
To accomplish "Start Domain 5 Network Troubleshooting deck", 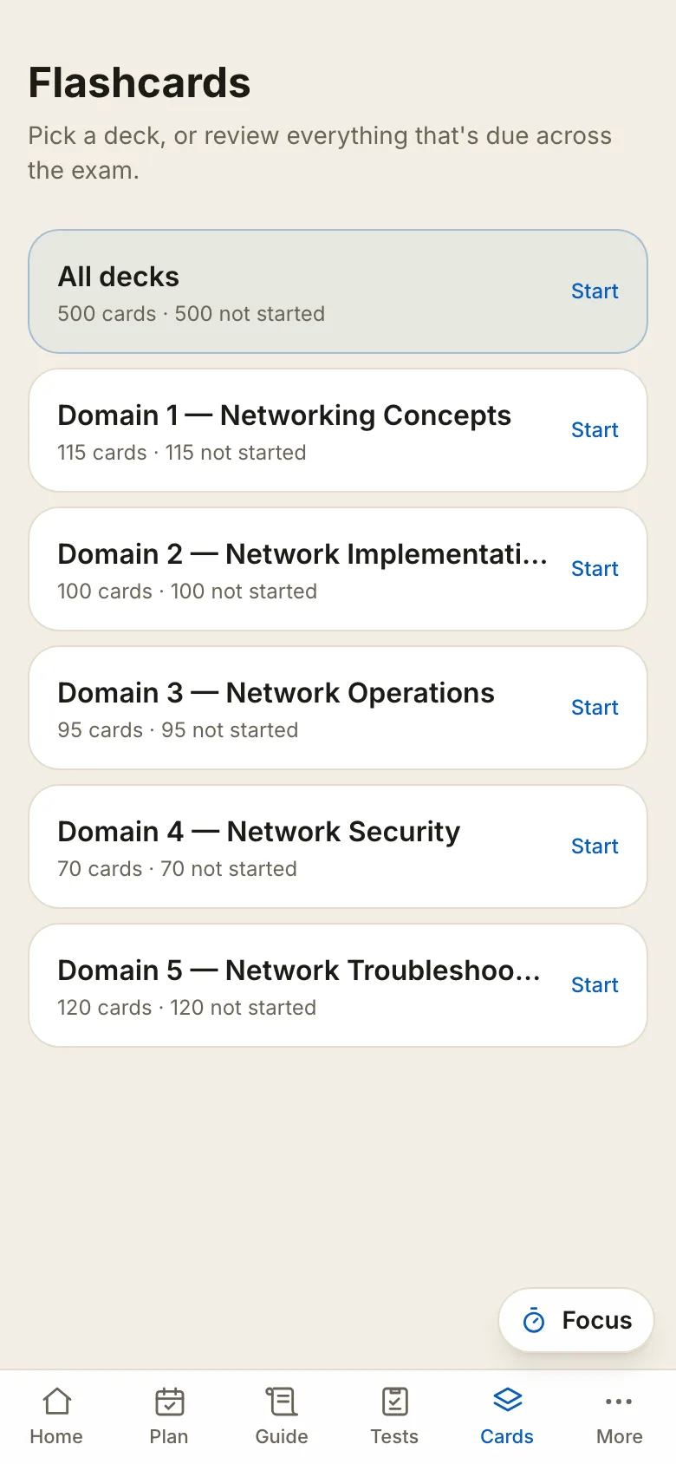I will pyautogui.click(x=595, y=985).
